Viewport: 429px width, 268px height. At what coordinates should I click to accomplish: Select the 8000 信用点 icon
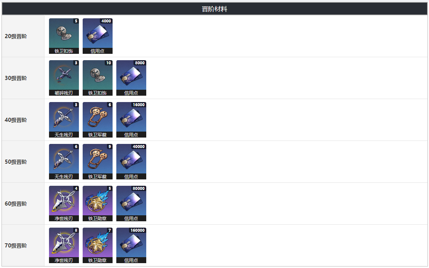tap(131, 78)
